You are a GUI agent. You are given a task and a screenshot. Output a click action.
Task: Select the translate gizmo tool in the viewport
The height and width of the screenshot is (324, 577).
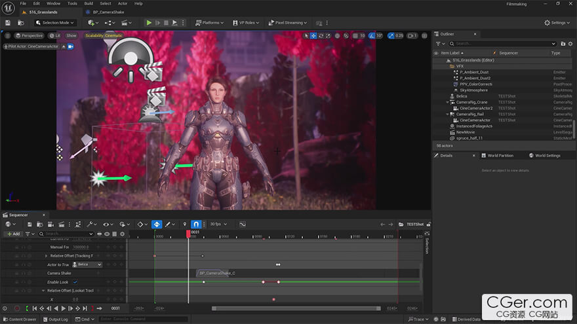pos(313,35)
